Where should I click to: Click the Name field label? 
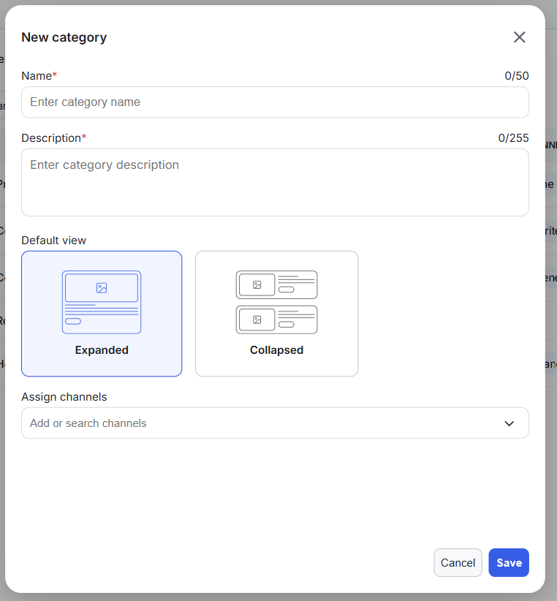click(37, 76)
